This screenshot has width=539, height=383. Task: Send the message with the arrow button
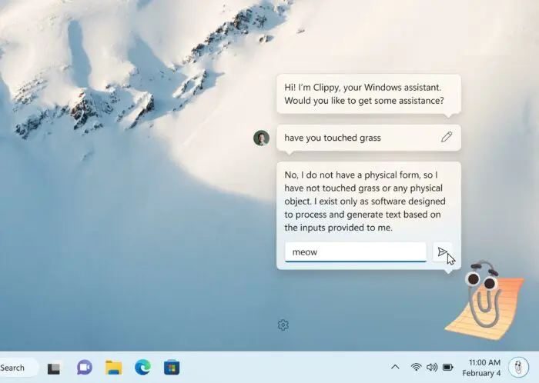pyautogui.click(x=442, y=252)
